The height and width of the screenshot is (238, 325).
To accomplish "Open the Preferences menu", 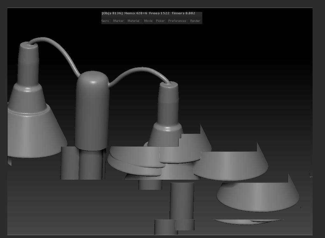I will click(x=177, y=21).
